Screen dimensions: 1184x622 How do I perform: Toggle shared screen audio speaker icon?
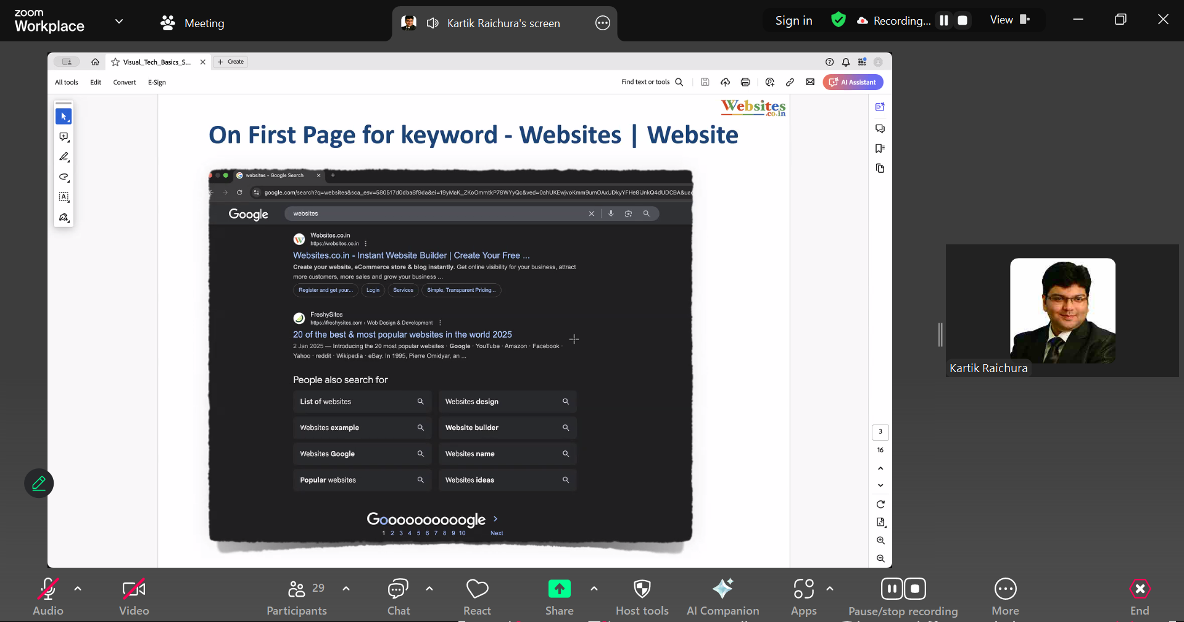433,23
